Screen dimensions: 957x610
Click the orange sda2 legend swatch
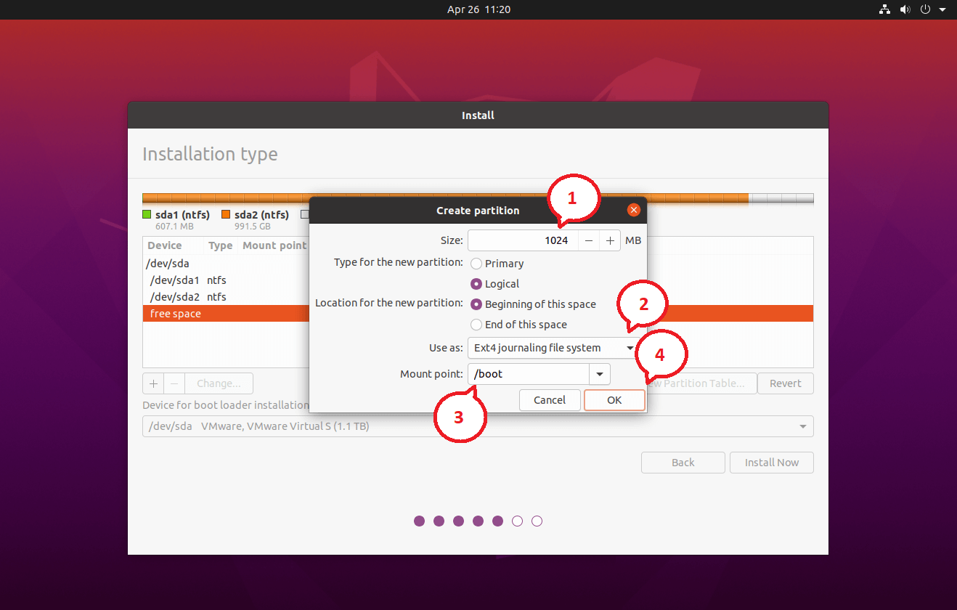226,214
